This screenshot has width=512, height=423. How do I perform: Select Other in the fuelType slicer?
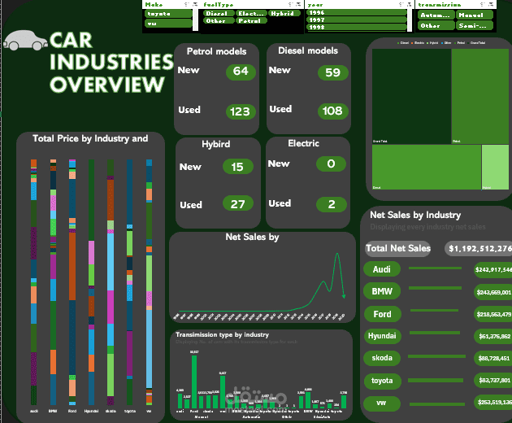tap(219, 20)
